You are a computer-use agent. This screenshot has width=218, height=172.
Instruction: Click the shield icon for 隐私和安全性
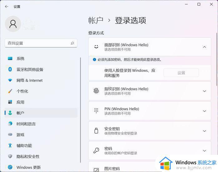coord(10,156)
